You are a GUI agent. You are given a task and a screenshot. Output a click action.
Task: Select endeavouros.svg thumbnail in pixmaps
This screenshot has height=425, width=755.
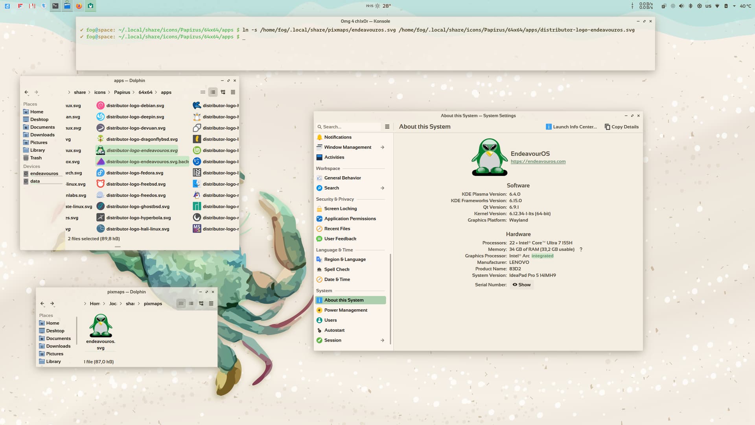tap(101, 326)
